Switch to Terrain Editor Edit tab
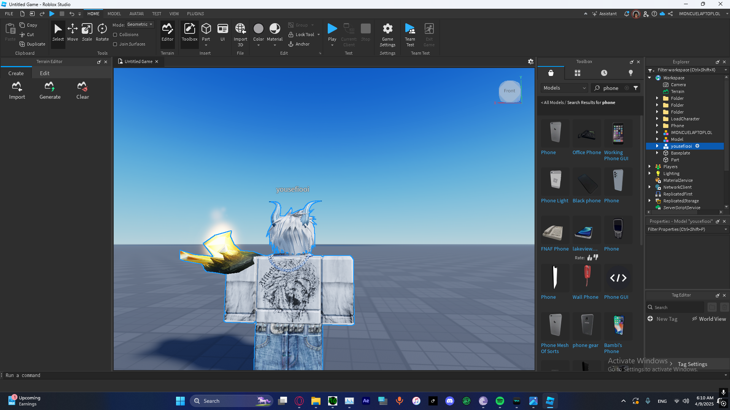This screenshot has width=730, height=410. [44, 73]
